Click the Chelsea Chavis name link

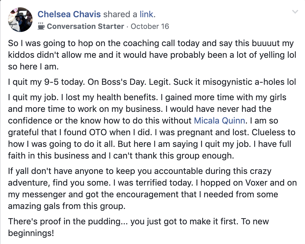pyautogui.click(x=69, y=14)
